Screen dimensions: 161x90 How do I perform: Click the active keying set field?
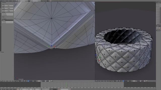click(x=64, y=89)
